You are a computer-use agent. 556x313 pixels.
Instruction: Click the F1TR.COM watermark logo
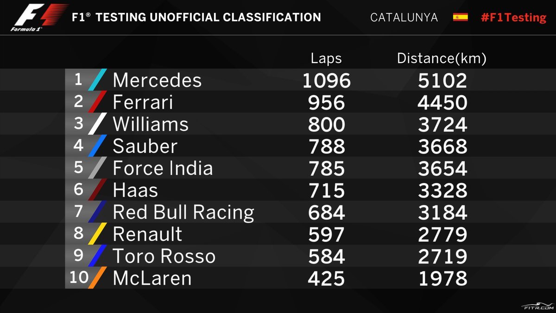537,307
